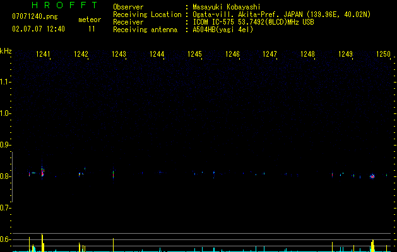Click the Receiver field label
This screenshot has height=252, width=397.
128,22
